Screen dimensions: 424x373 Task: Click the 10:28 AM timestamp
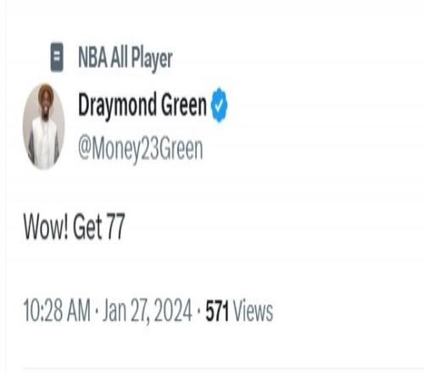tap(57, 310)
